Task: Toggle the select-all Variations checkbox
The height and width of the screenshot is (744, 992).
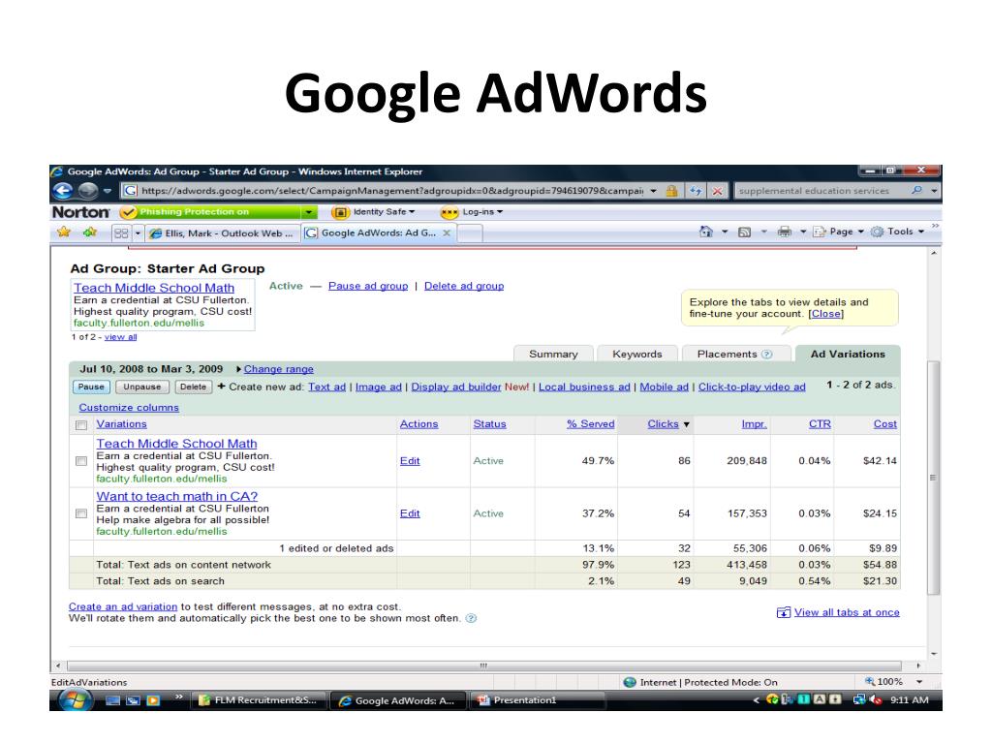Action: [x=81, y=425]
